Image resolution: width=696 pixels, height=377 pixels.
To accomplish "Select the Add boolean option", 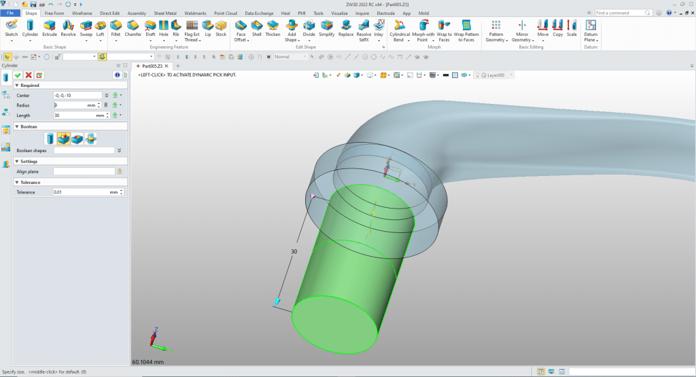I will [65, 139].
